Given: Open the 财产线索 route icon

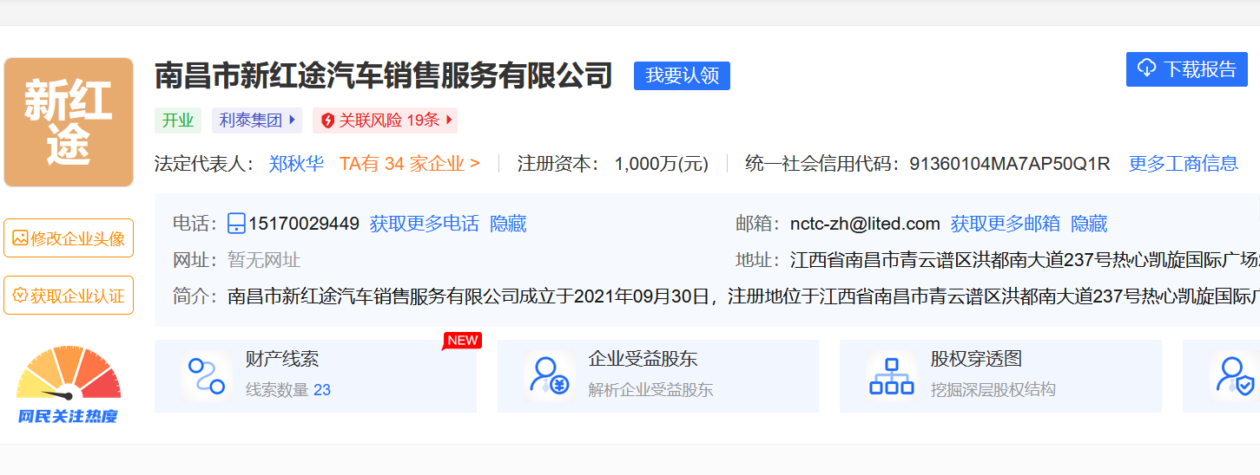Looking at the screenshot, I should point(207,375).
